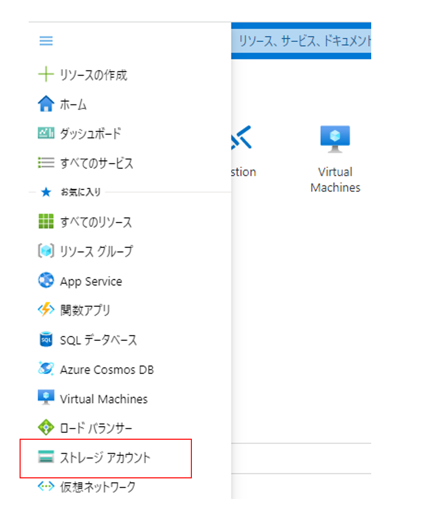
Task: Open SQL データベース from favorites
Action: click(98, 340)
